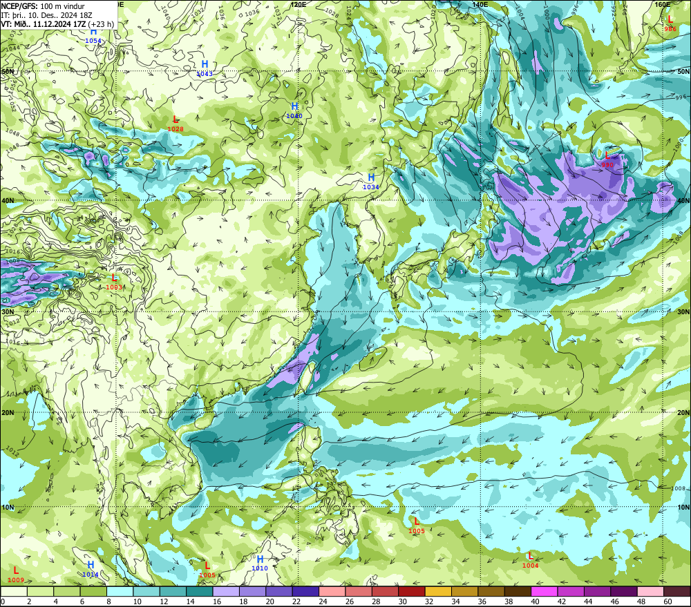The height and width of the screenshot is (607, 691).
Task: Select legend swatch between 14 and 16
Action: coord(200,592)
